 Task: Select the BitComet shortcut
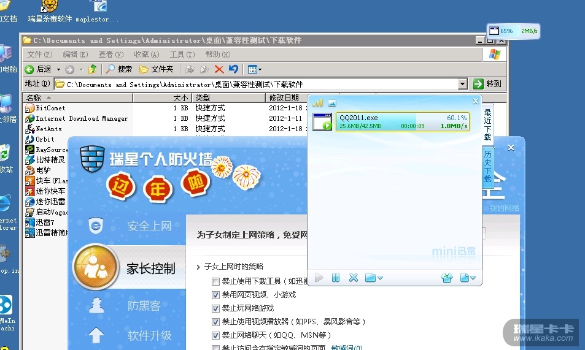45,108
